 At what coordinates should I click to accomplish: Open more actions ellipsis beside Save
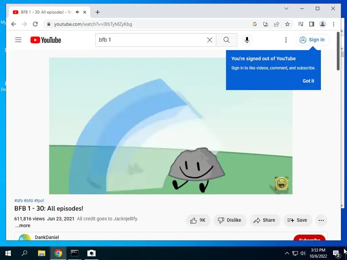pyautogui.click(x=321, y=220)
